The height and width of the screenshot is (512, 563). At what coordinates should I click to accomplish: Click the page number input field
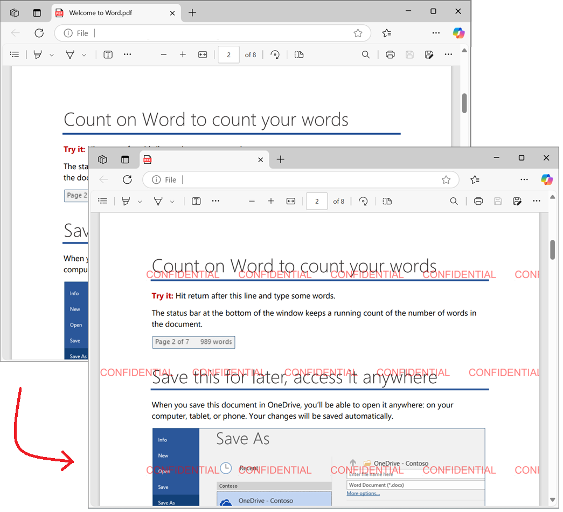(x=316, y=201)
